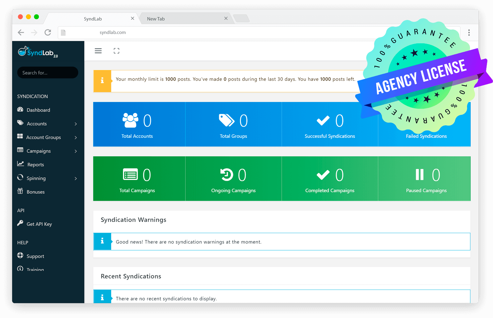Click the Get API Key icon
The height and width of the screenshot is (318, 493).
click(x=20, y=223)
